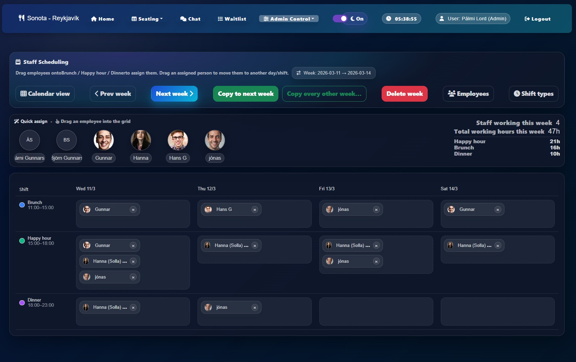
Task: Click the Logout icon
Action: point(527,19)
